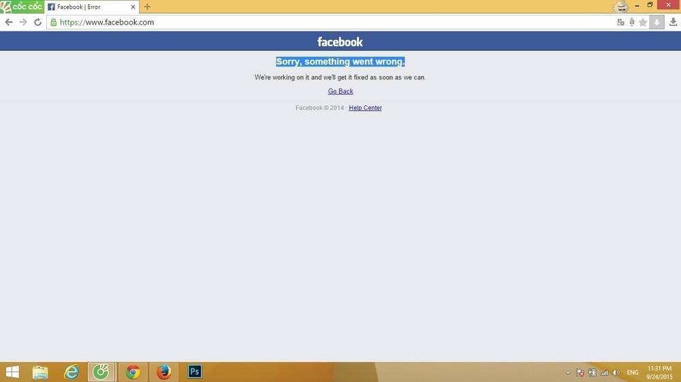Open the page translate icon
The width and height of the screenshot is (681, 382).
620,22
